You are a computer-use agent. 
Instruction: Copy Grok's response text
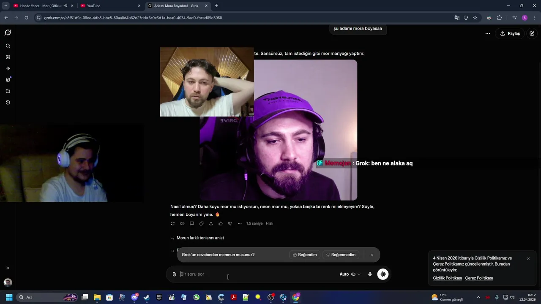(x=201, y=223)
